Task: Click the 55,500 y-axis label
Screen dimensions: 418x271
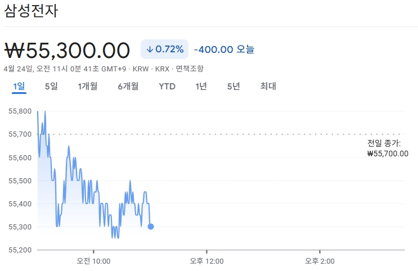Action: point(20,180)
